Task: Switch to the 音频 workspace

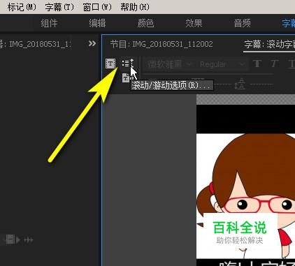Action: click(x=243, y=23)
